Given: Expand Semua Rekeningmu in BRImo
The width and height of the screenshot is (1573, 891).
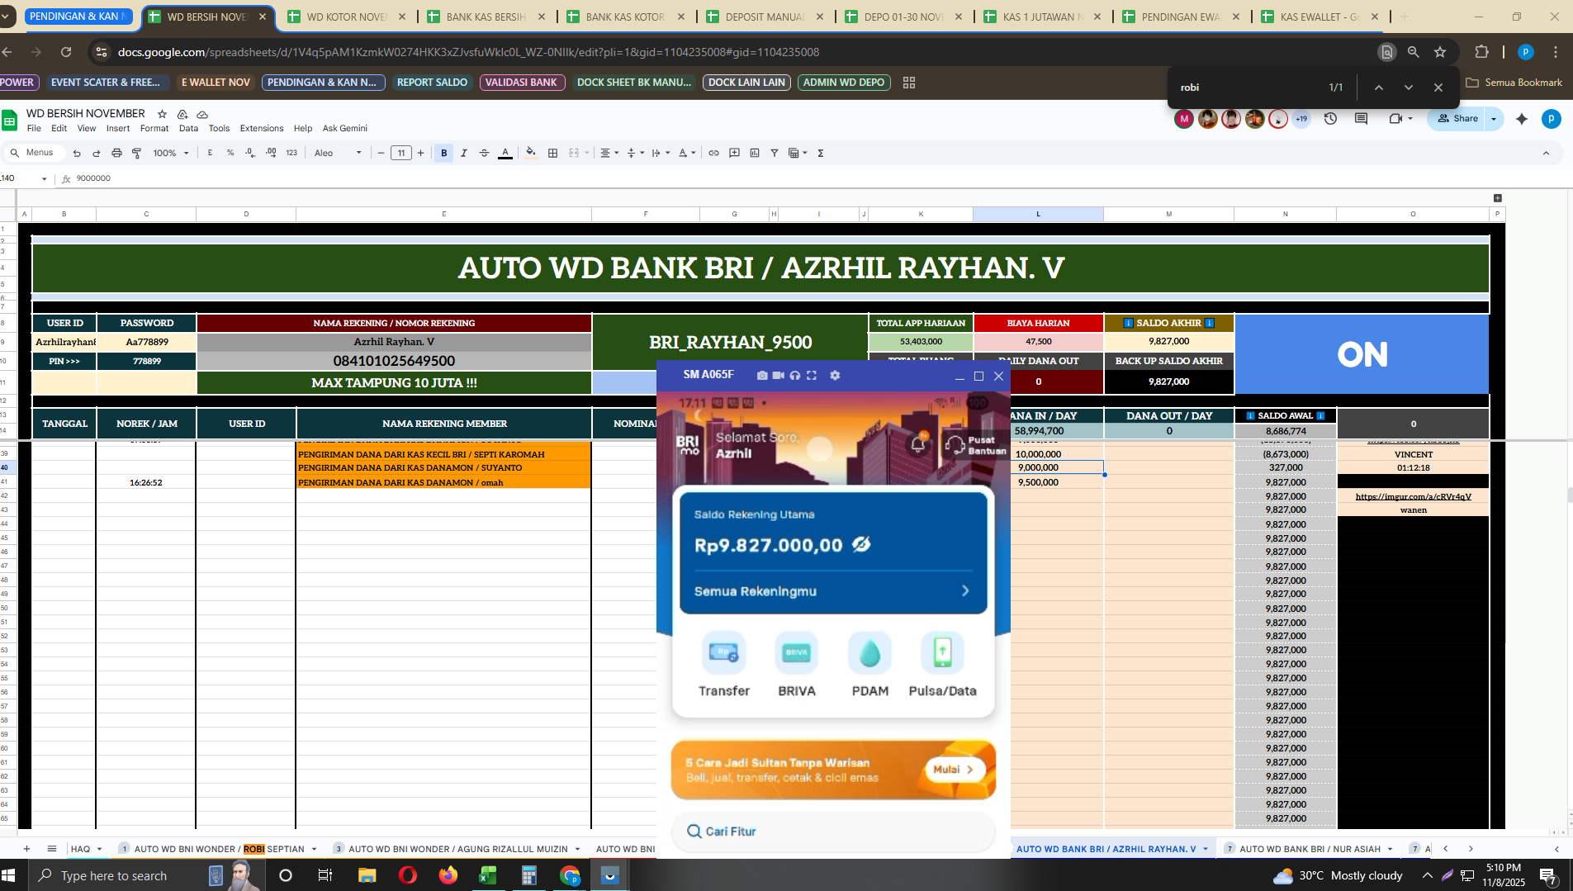Looking at the screenshot, I should pos(833,591).
